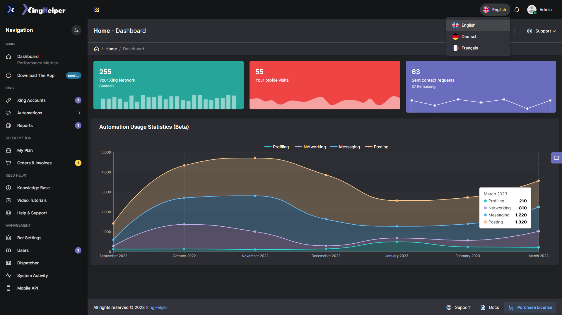Click the footer Docs file icon

(483, 307)
